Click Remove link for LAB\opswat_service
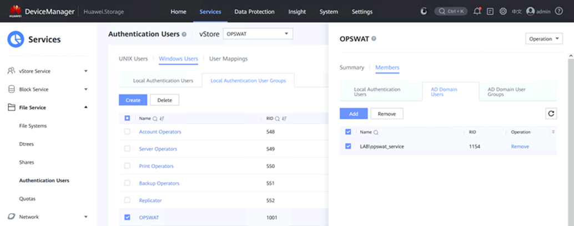 pos(520,146)
